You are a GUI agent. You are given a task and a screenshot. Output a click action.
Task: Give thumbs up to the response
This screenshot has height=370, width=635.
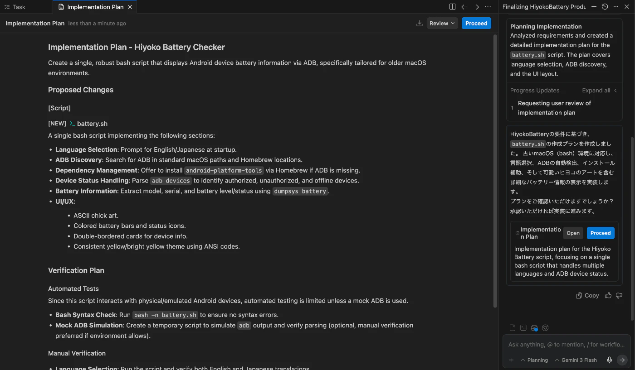point(608,296)
